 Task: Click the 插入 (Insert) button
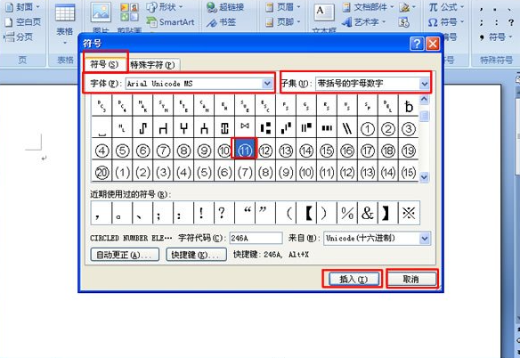(x=353, y=279)
